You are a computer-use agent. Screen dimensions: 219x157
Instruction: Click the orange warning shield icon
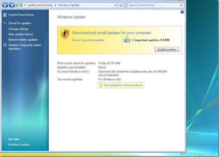65,34
